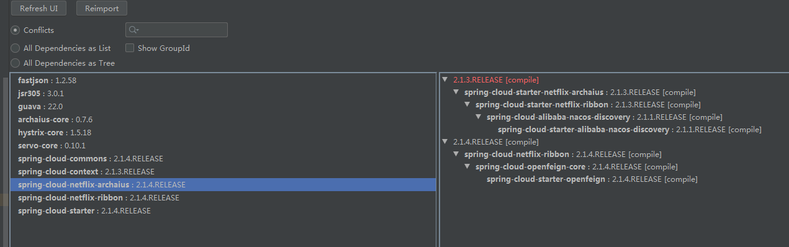Collapse spring-cloud-openfeign-core node arrow
Screen dimensions: 789x247
tap(467, 166)
